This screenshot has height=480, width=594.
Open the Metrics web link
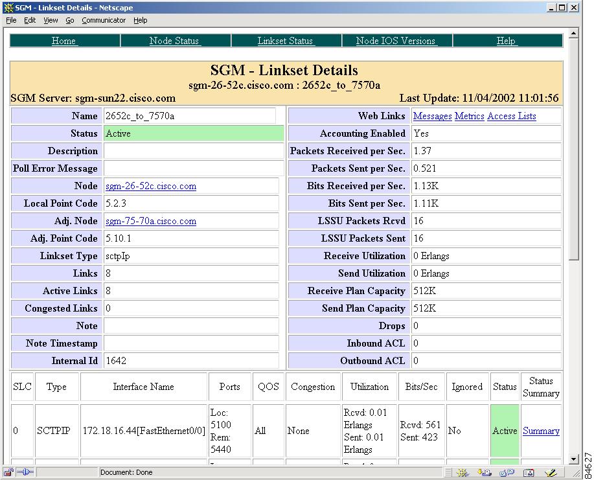[x=470, y=116]
